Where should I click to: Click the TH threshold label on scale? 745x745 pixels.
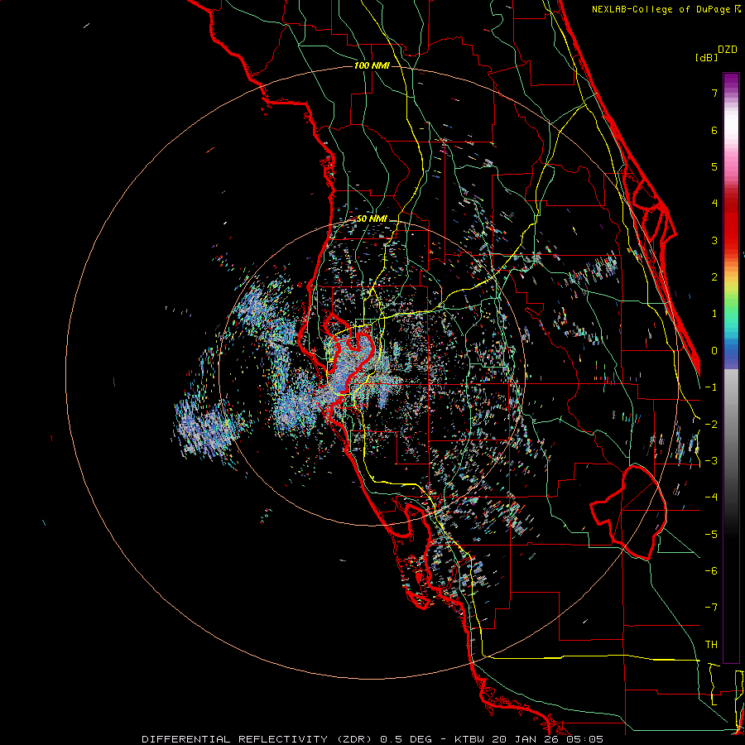711,645
